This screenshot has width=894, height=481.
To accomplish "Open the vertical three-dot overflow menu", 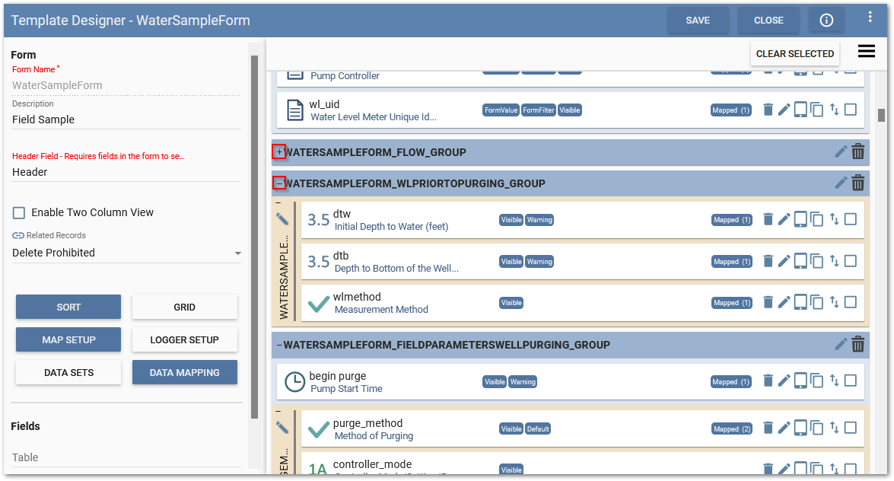I will click(870, 17).
